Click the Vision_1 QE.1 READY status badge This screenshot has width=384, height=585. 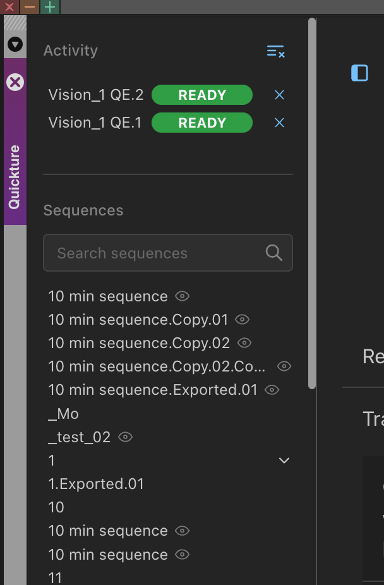coord(202,123)
